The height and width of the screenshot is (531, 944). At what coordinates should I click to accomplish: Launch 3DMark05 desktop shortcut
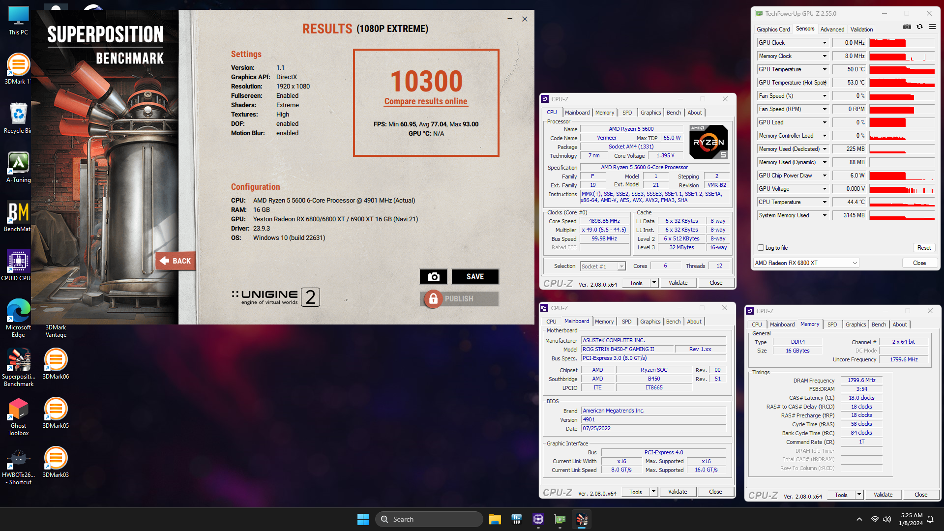pos(56,413)
